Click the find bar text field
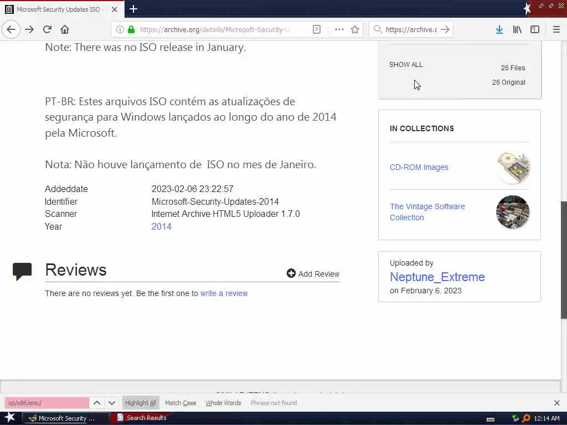The image size is (567, 425). point(47,403)
